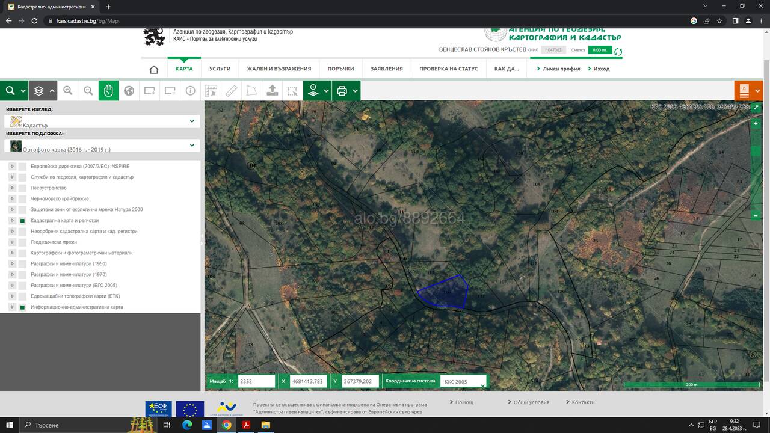Open the map search tool
This screenshot has height=433, width=770.
click(10, 91)
